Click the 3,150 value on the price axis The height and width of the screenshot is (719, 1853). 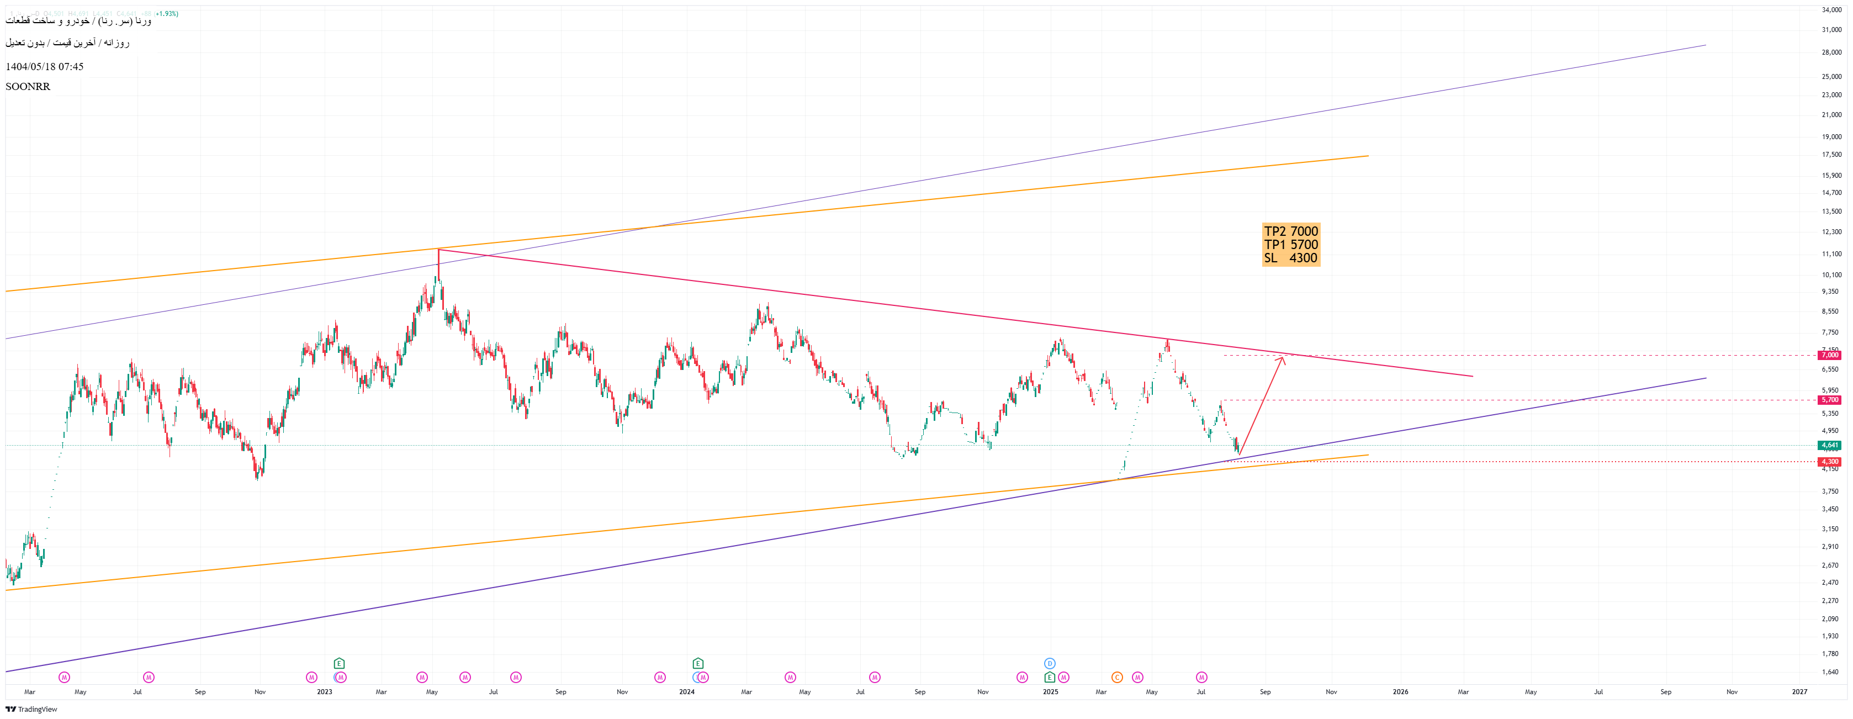1830,529
